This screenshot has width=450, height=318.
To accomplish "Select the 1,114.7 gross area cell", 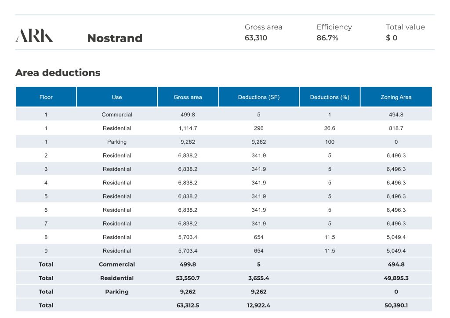I will [188, 128].
